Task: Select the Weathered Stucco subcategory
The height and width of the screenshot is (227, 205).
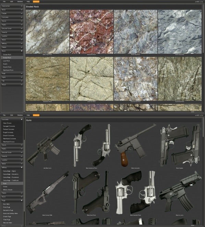Action: tap(12, 142)
